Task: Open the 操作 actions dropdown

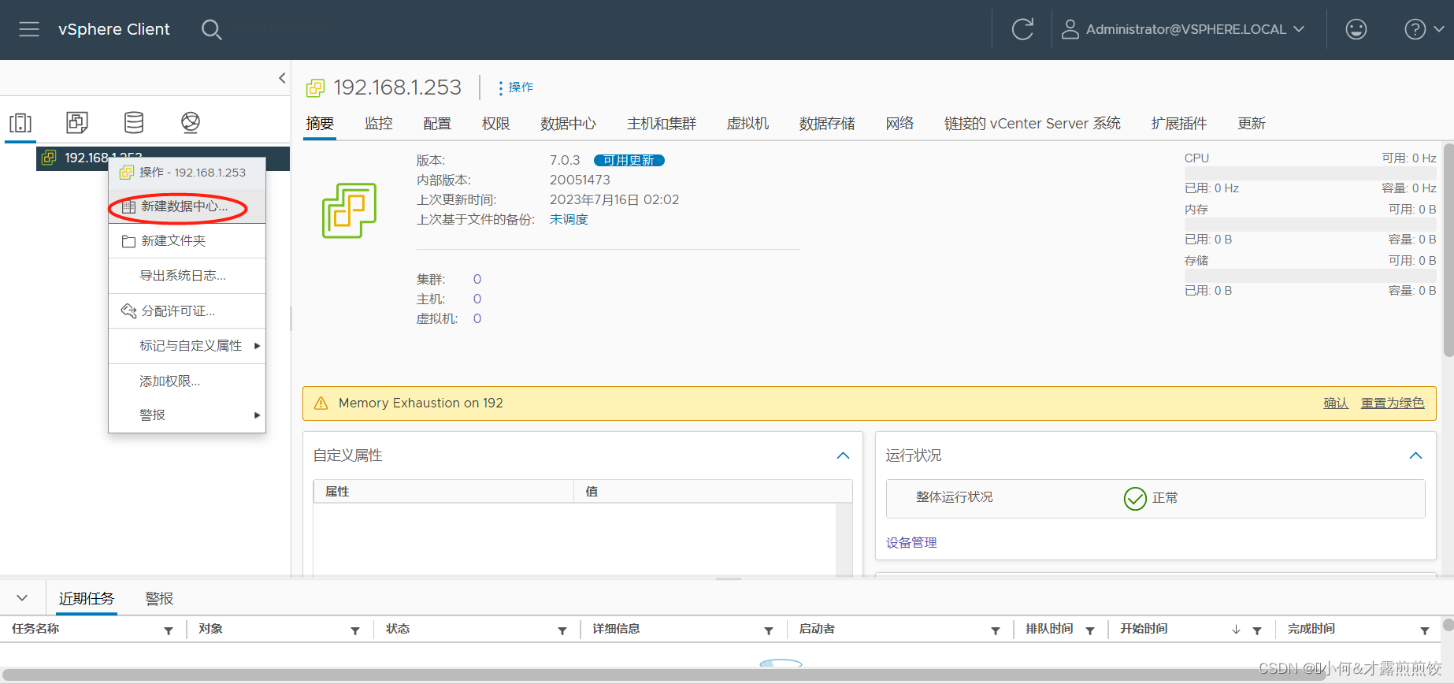Action: pos(516,87)
